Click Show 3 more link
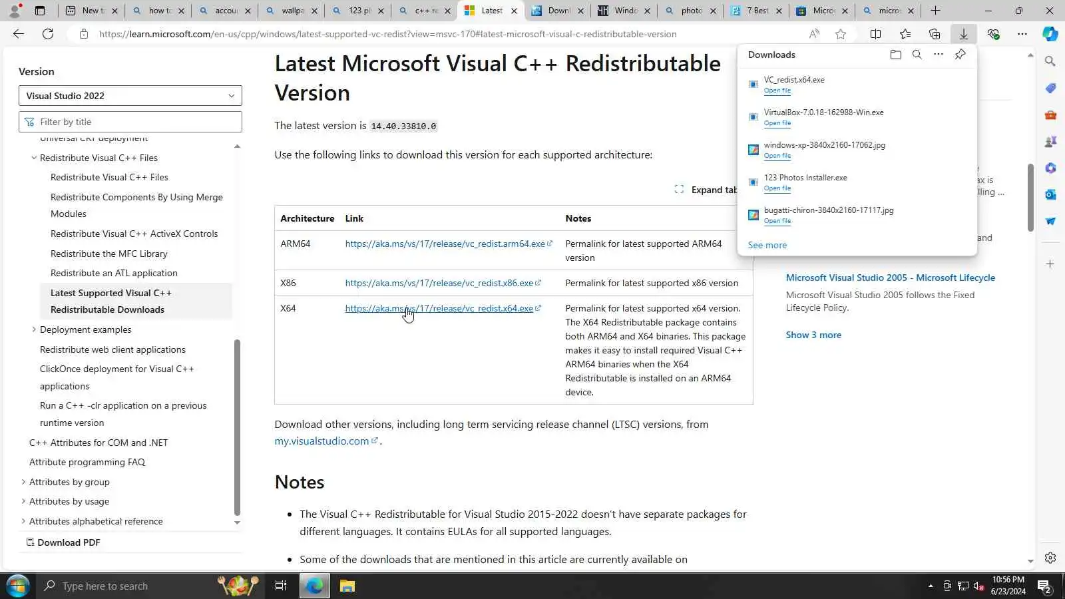The height and width of the screenshot is (599, 1065). click(x=813, y=335)
